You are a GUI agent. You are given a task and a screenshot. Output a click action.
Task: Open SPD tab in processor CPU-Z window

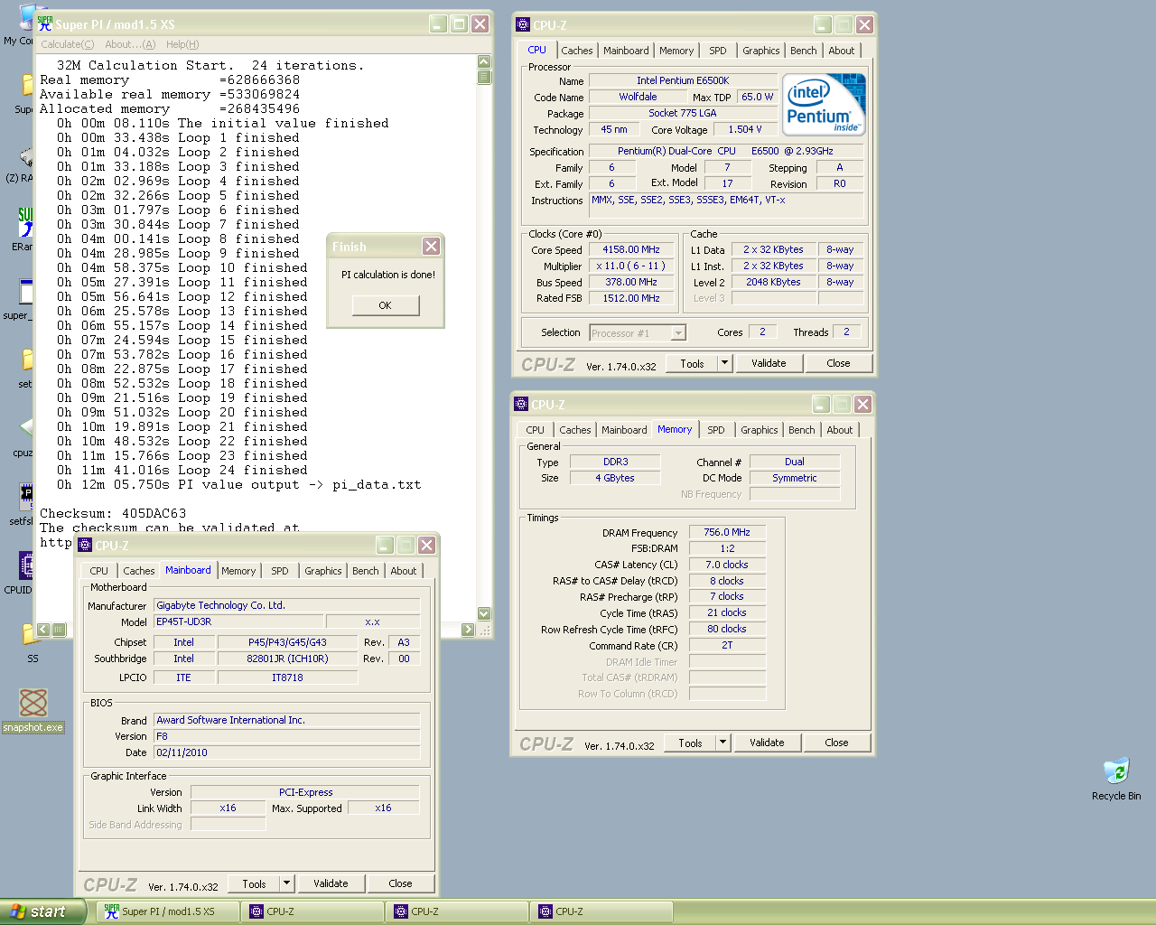click(x=717, y=51)
